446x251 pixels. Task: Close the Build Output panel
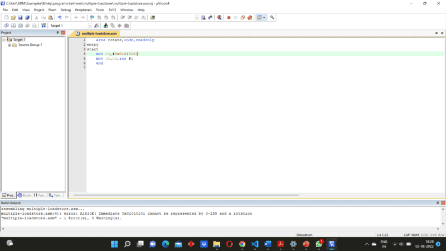443,203
